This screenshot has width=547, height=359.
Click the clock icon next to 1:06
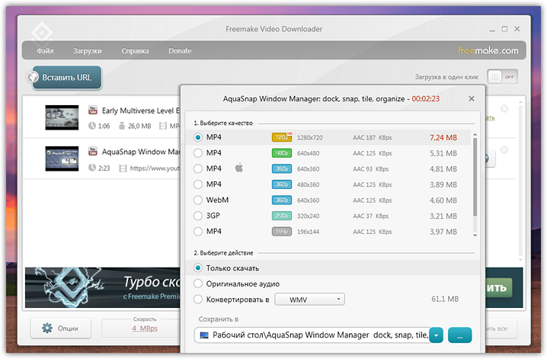[x=92, y=126]
